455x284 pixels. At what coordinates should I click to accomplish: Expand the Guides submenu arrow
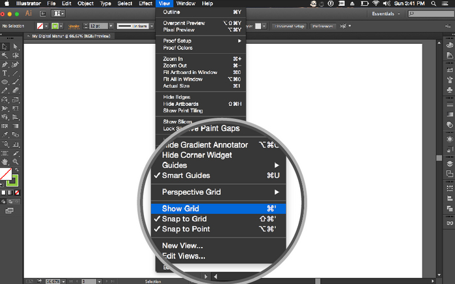pyautogui.click(x=277, y=165)
